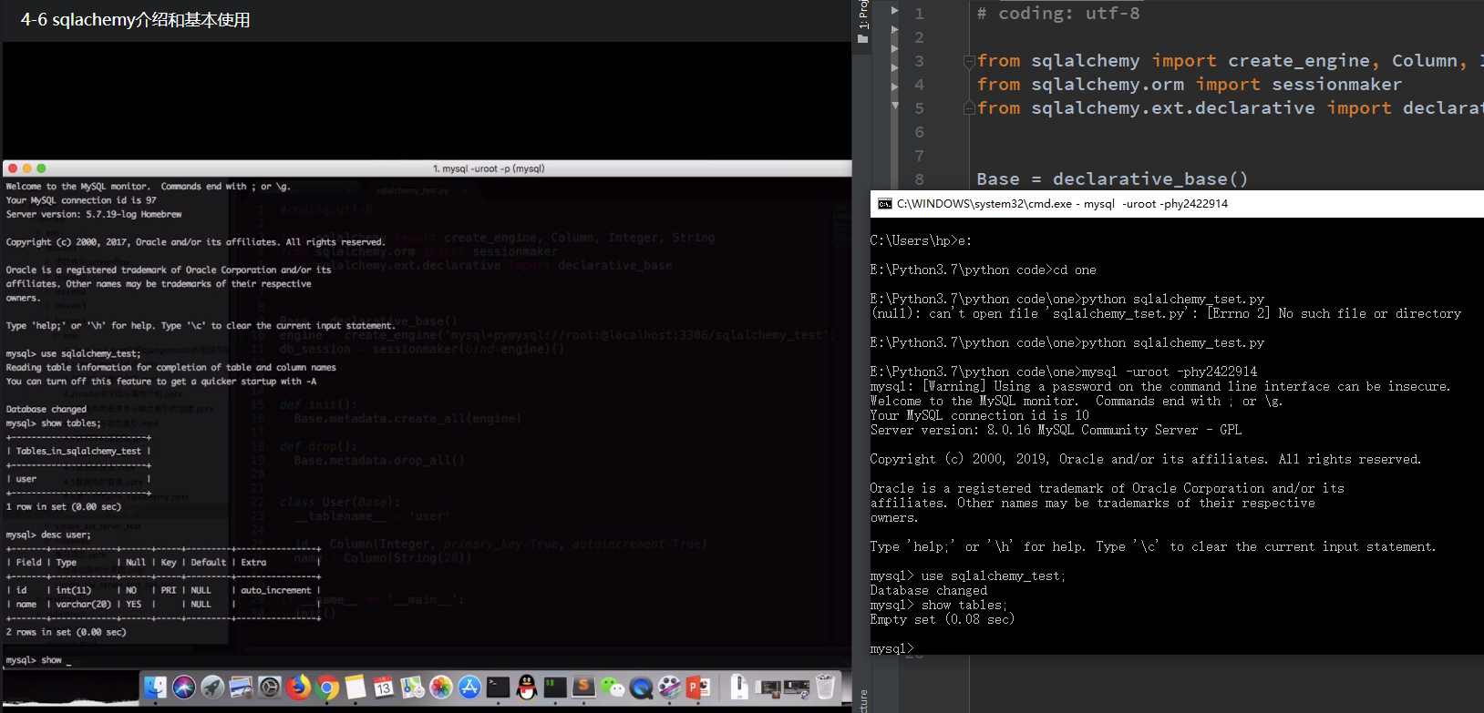Screen dimensions: 1484x713
Task: Click 'mysql> show' prompt in Mac terminal
Action: click(x=35, y=660)
